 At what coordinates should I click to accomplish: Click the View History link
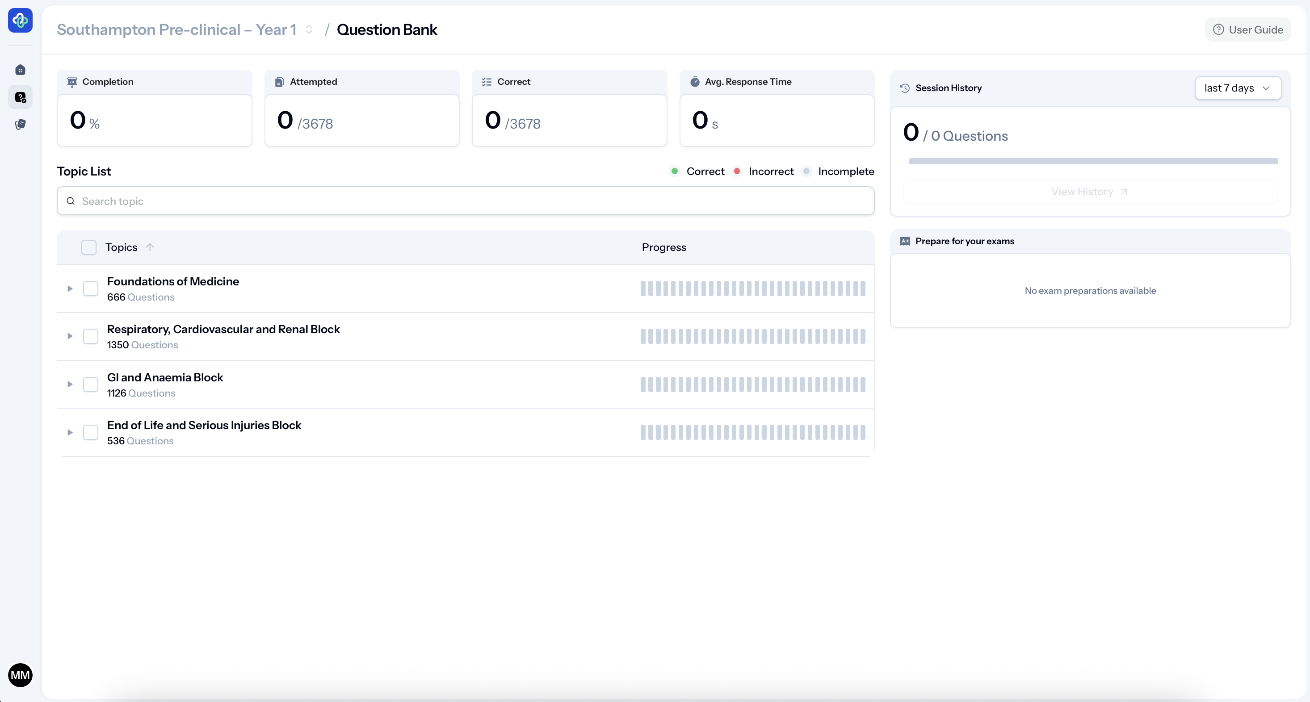click(1090, 192)
